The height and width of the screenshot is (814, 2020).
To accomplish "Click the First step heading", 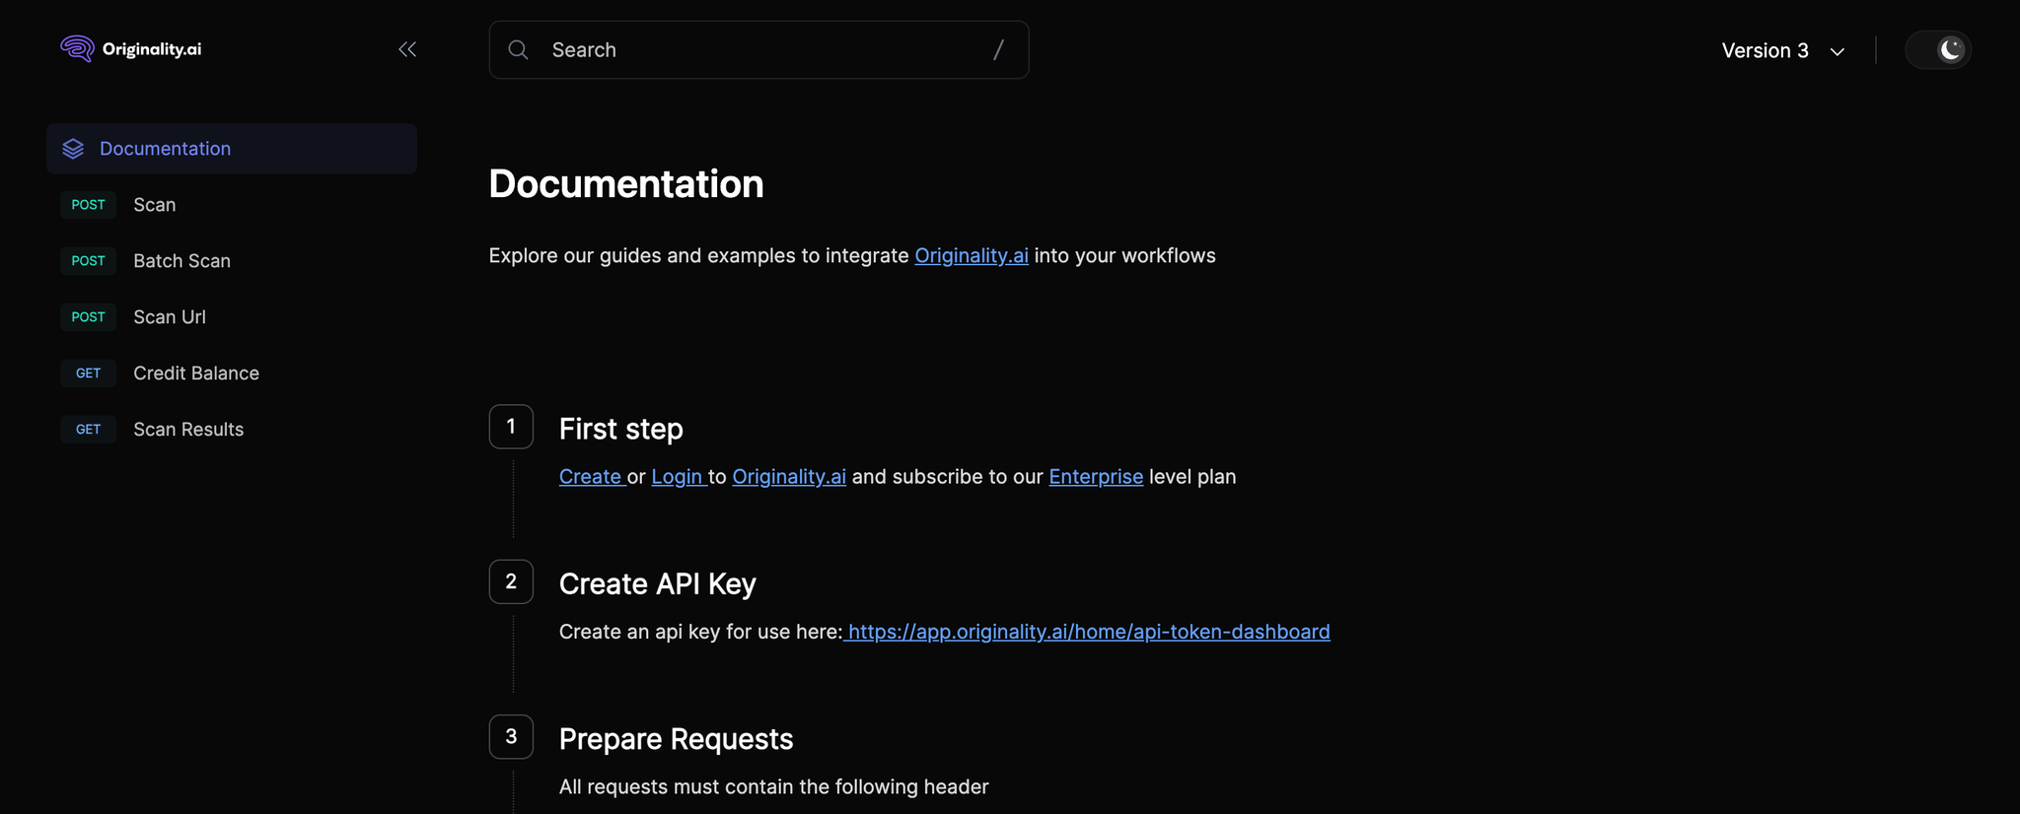I will 620,429.
